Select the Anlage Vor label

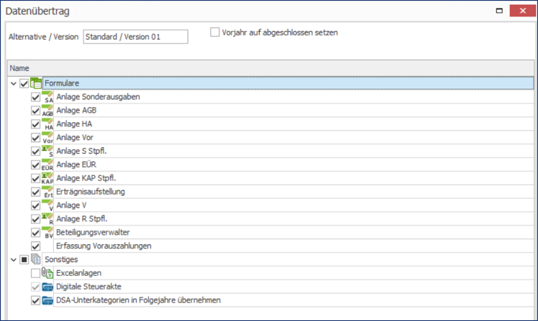[x=75, y=137]
